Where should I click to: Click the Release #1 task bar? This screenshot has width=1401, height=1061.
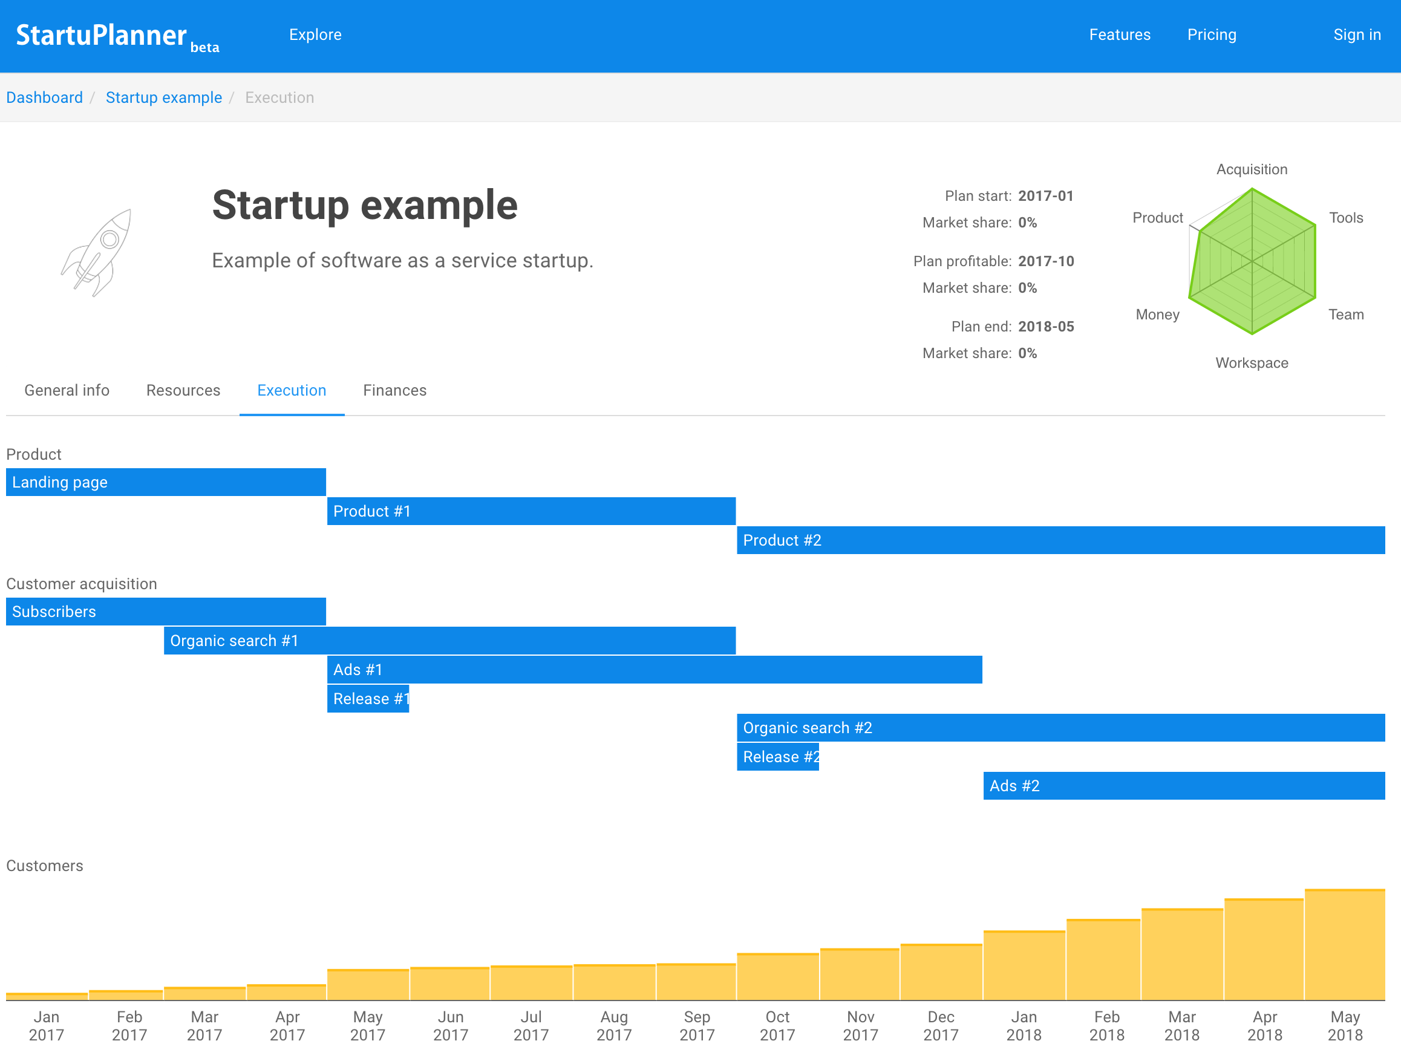click(368, 698)
